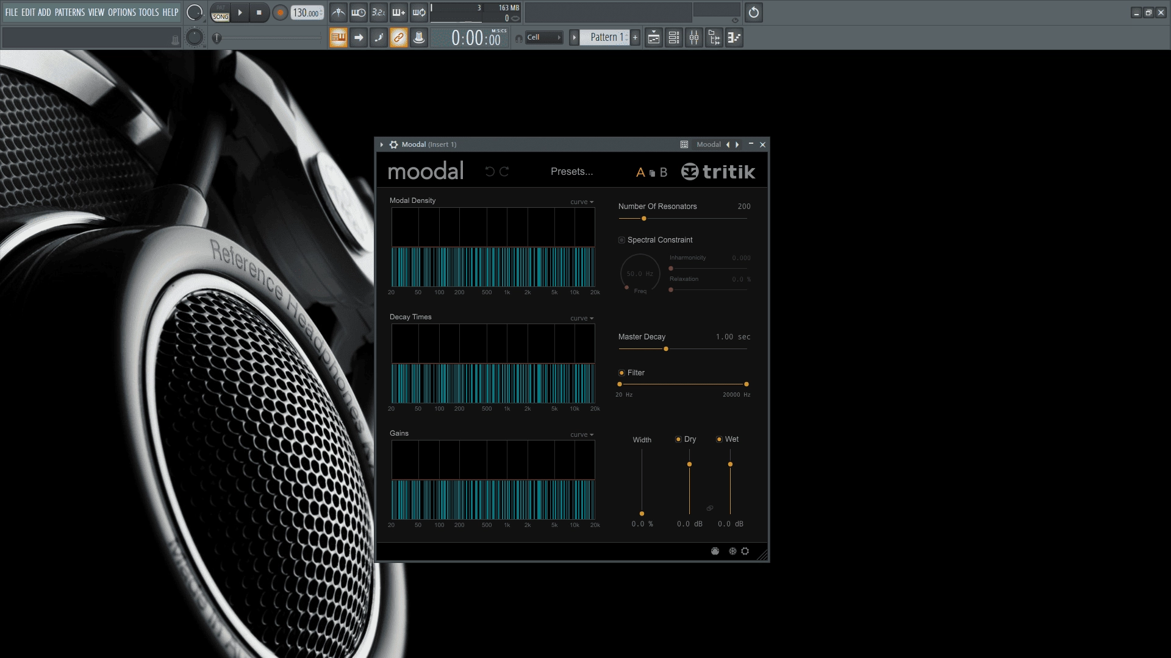Select next preset with right arrow
This screenshot has width=1171, height=658.
737,145
